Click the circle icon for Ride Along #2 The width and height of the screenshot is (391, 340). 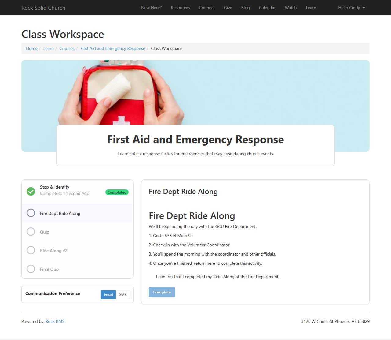click(31, 250)
